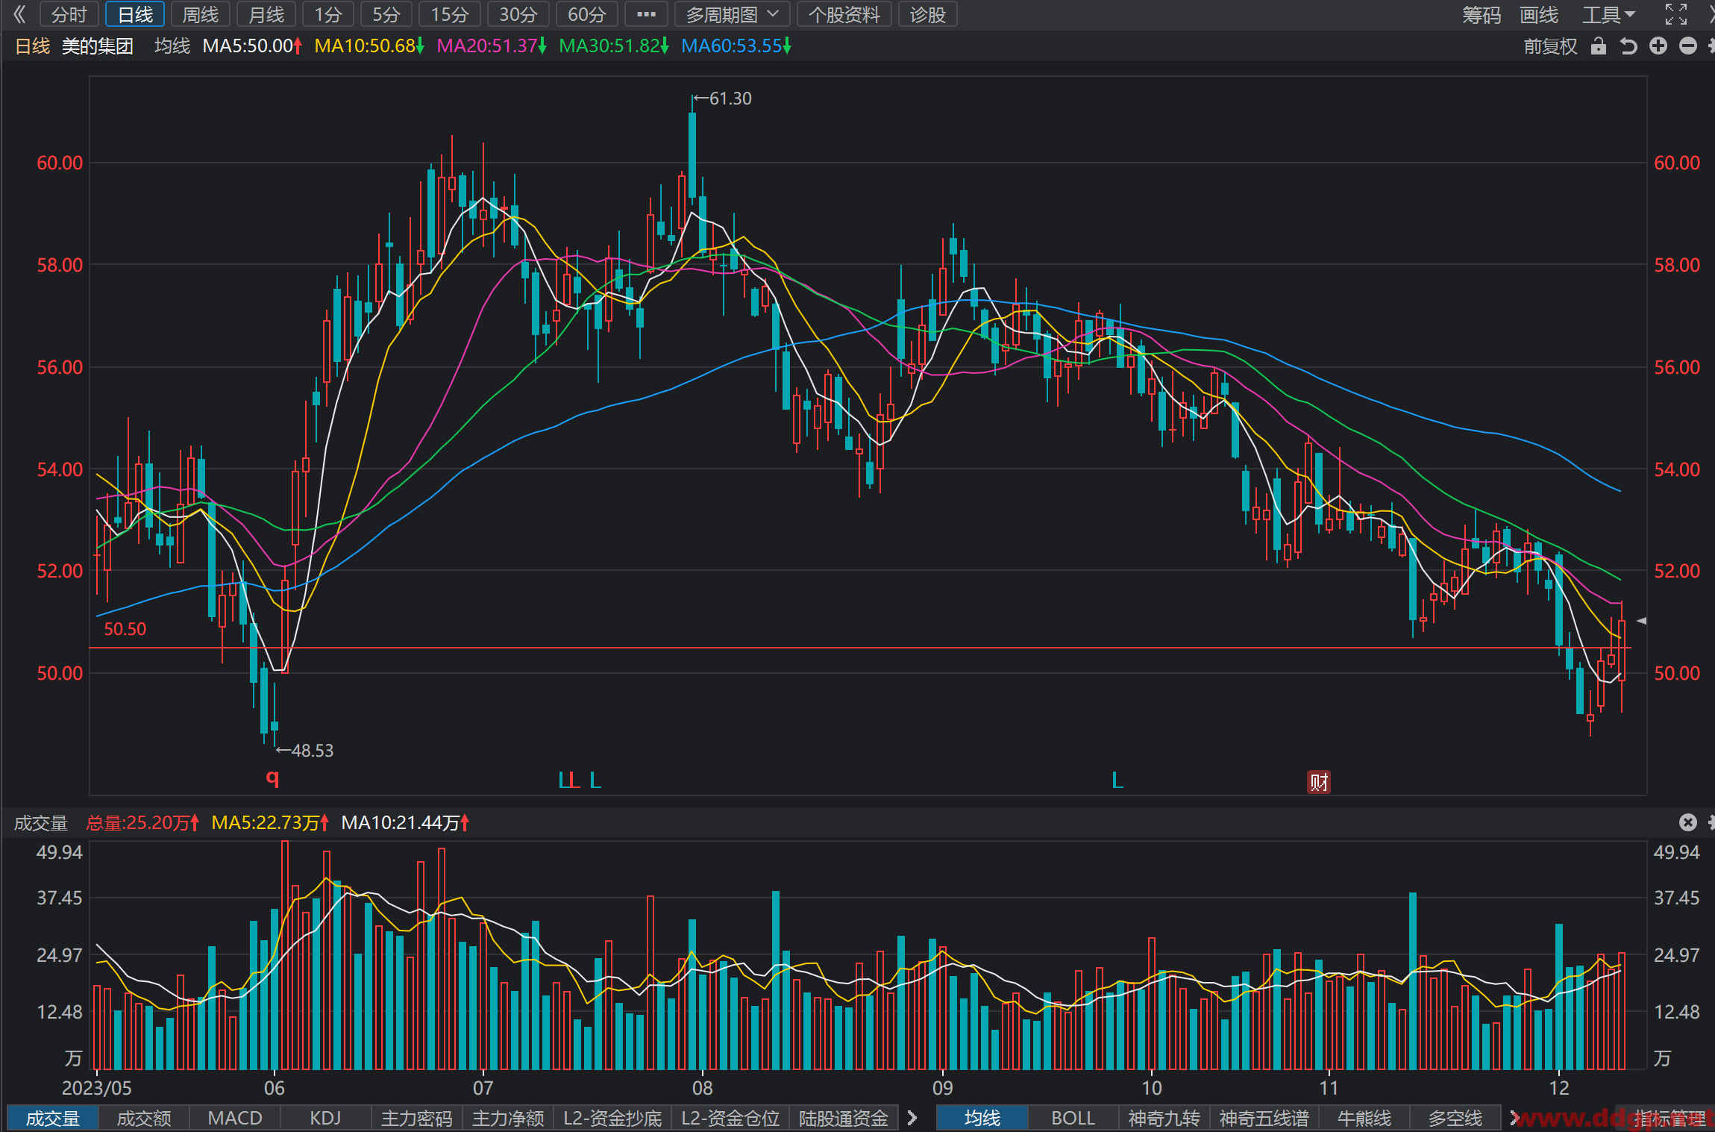This screenshot has width=1715, height=1132.
Task: Zoom out with the minus icon
Action: pos(1688,46)
